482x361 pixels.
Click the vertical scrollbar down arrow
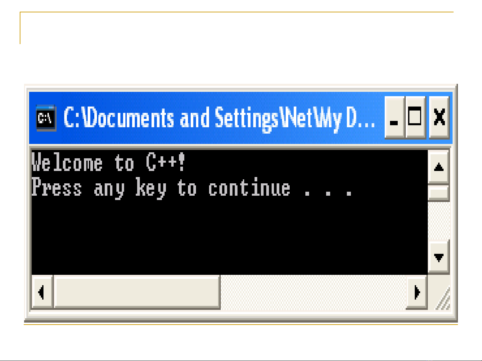(x=439, y=257)
